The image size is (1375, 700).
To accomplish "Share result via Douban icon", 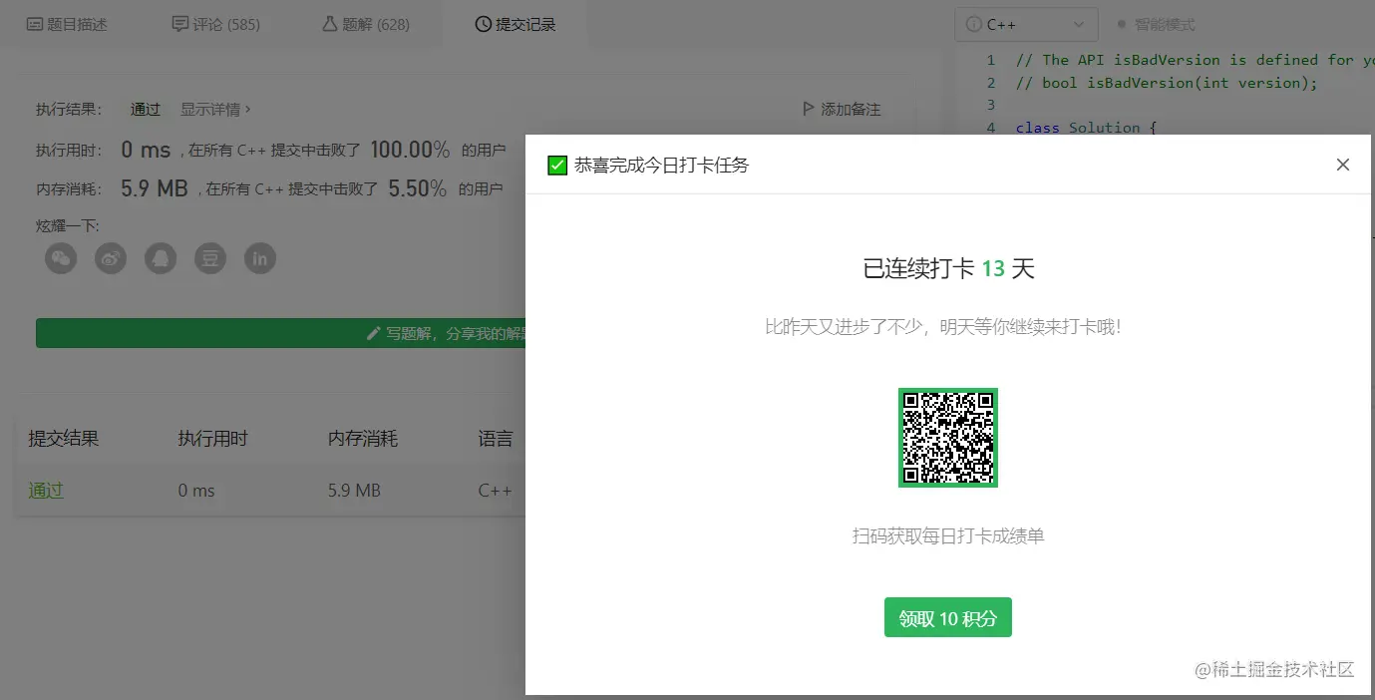I will tap(210, 259).
